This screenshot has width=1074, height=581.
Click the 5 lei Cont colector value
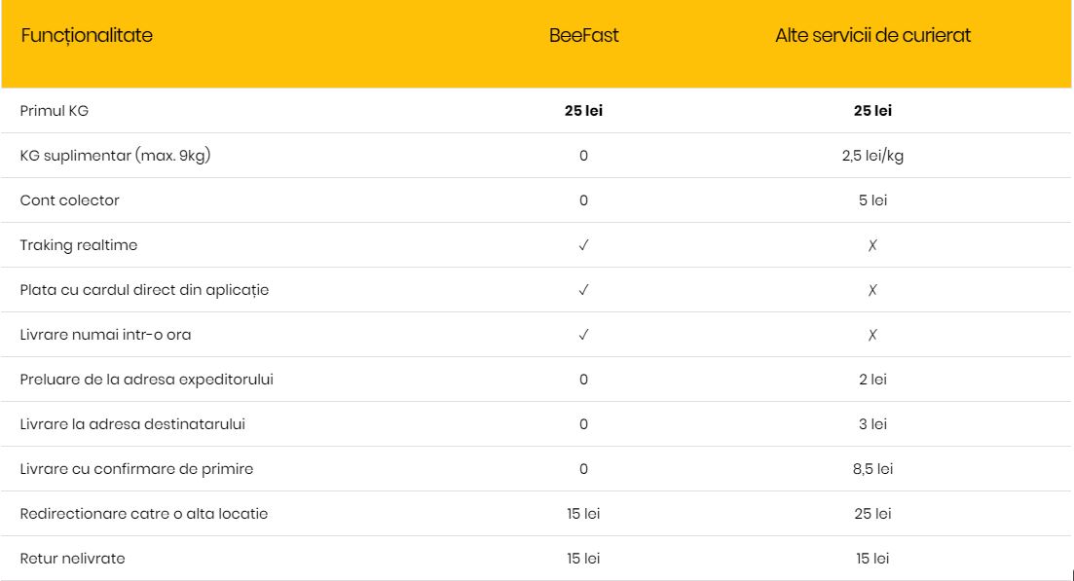coord(872,200)
